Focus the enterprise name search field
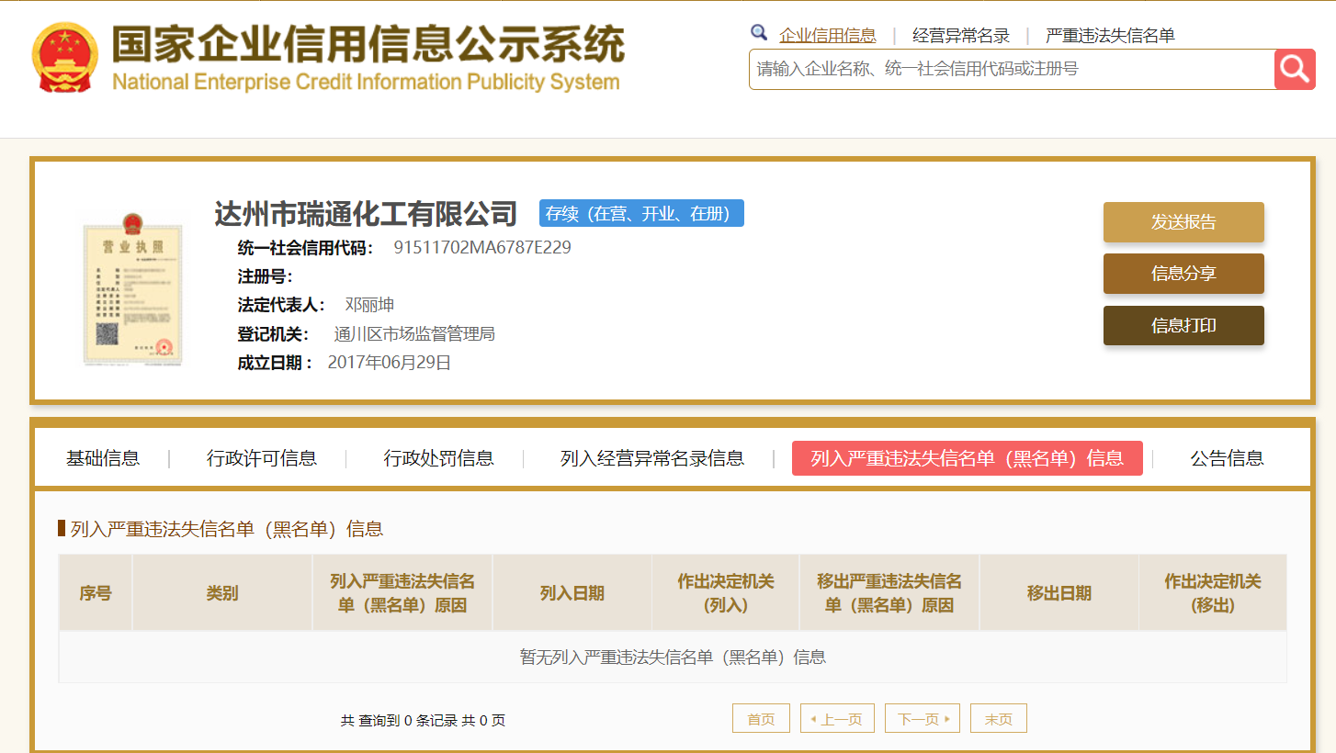Viewport: 1336px width, 753px height. [1012, 69]
